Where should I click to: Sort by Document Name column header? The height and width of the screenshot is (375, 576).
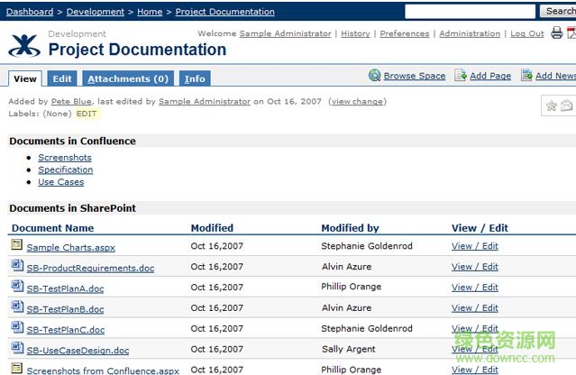coord(52,228)
